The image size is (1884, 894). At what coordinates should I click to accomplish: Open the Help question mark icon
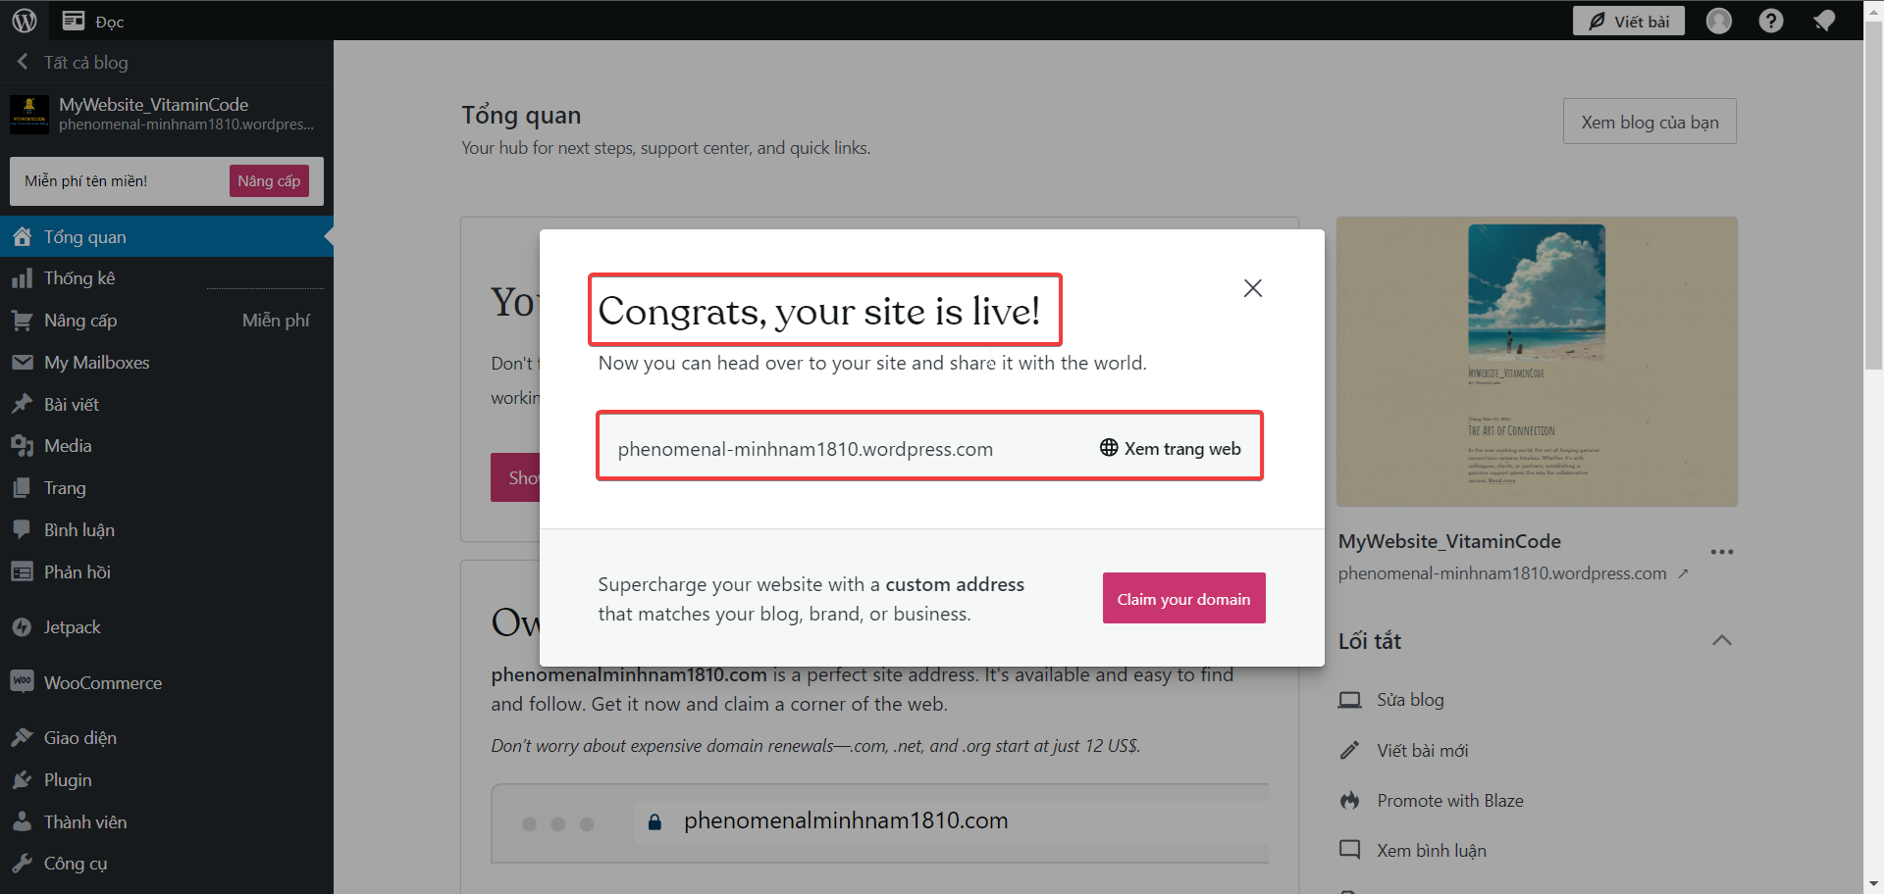click(x=1771, y=21)
